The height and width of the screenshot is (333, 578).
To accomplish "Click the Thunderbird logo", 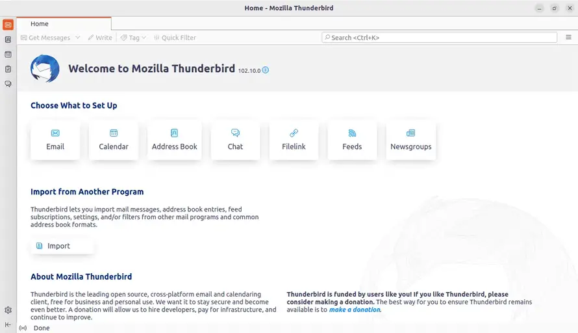I will click(x=45, y=68).
